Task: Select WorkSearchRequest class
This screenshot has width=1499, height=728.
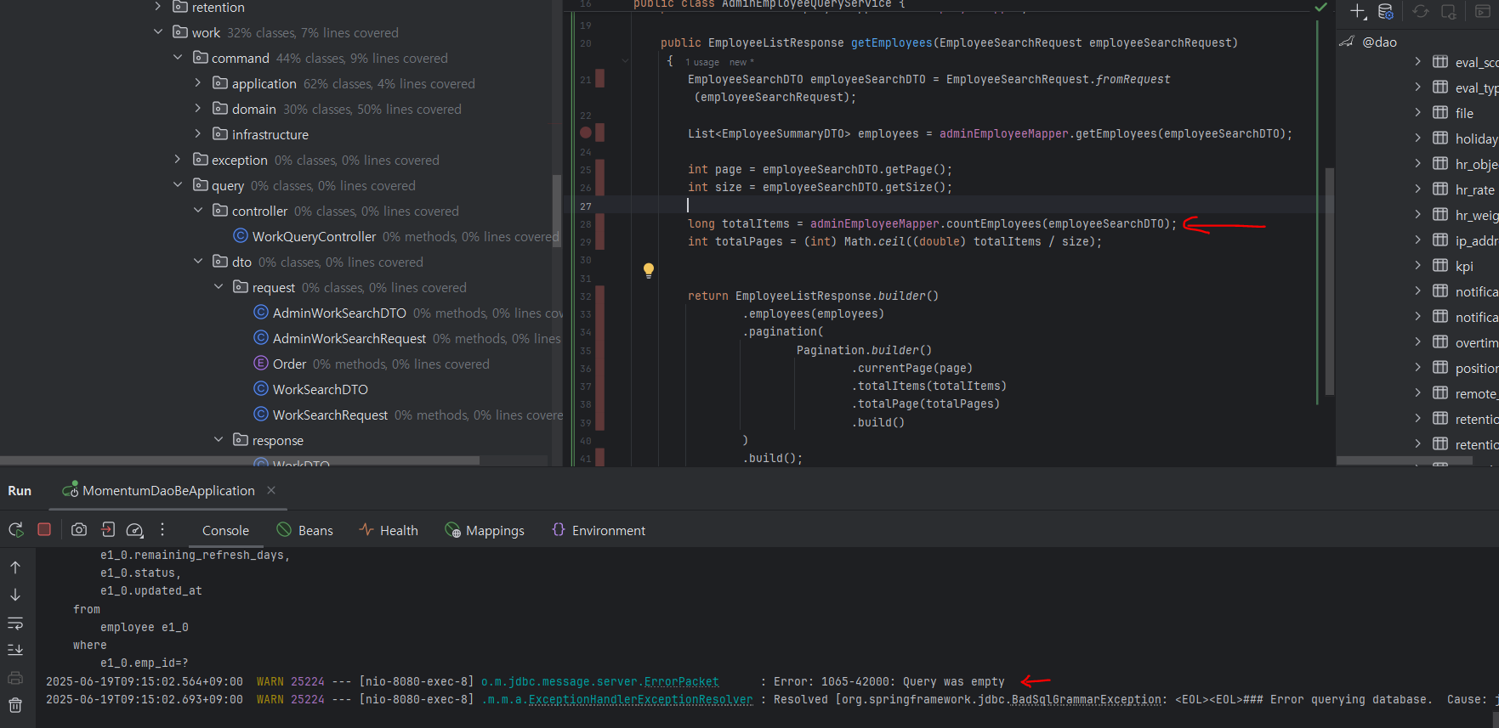Action: [x=330, y=415]
